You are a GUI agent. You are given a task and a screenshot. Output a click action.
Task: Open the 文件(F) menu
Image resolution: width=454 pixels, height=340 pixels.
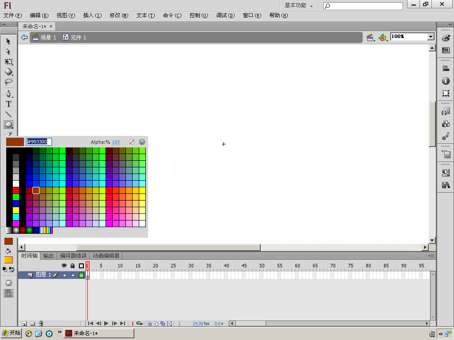pyautogui.click(x=13, y=15)
